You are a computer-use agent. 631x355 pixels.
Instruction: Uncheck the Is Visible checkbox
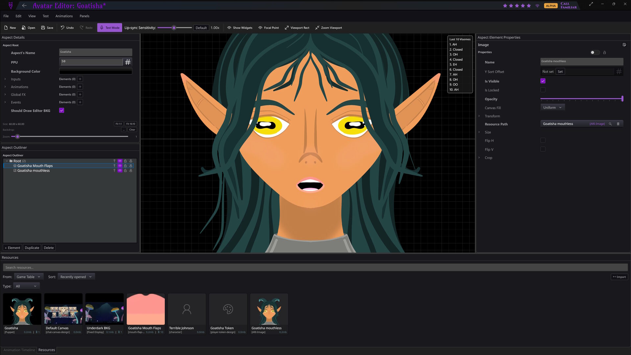coord(543,81)
